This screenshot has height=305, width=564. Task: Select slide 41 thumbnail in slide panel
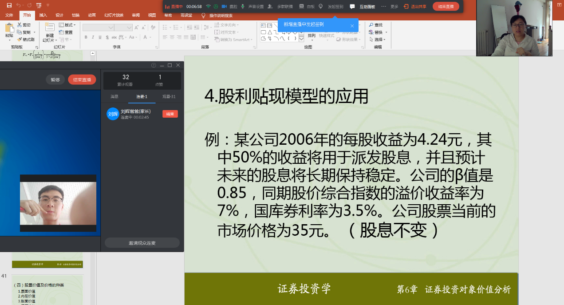[x=47, y=290]
